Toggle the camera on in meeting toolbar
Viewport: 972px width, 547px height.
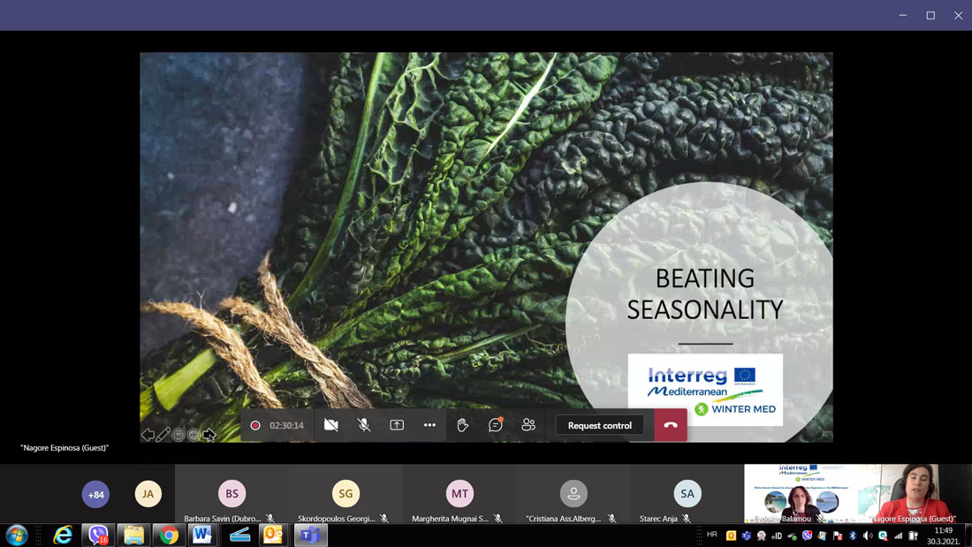pos(331,425)
